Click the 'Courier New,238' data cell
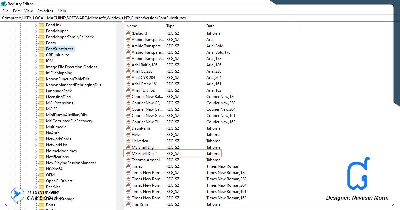The width and height of the screenshot is (400, 210). point(221,103)
